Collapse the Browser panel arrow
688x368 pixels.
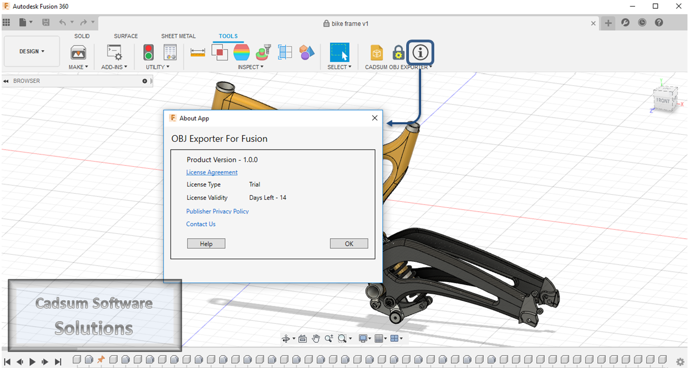click(x=6, y=81)
